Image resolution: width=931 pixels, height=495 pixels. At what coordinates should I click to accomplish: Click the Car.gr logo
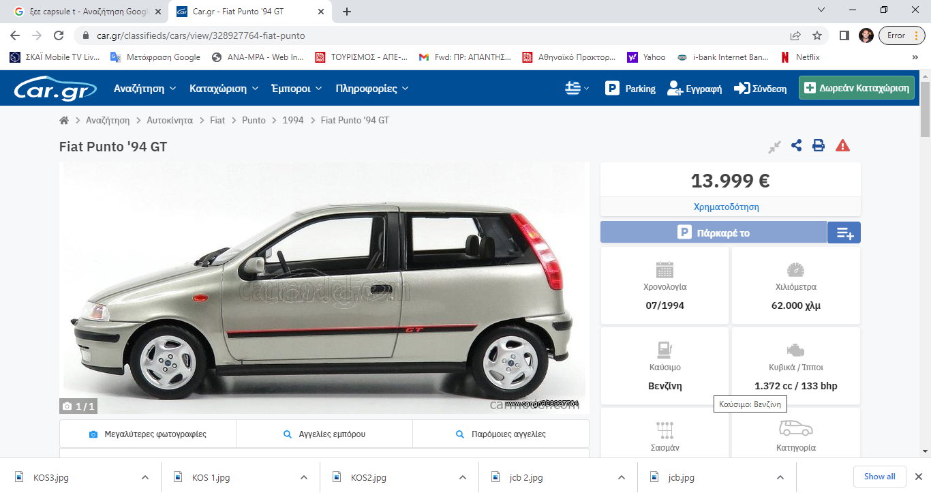[55, 87]
